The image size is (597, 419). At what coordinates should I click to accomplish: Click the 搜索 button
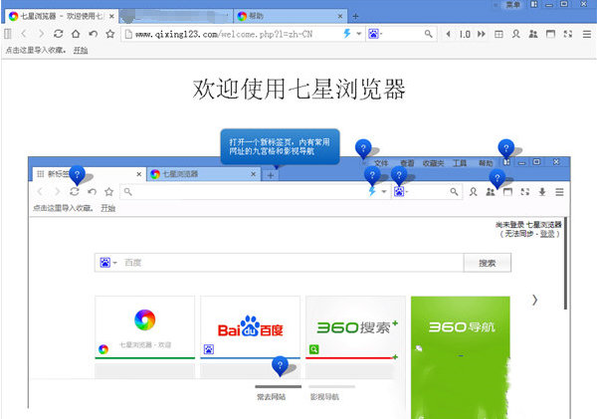pos(488,263)
